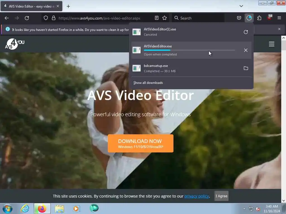Open the Windows Start menu

tap(8, 208)
